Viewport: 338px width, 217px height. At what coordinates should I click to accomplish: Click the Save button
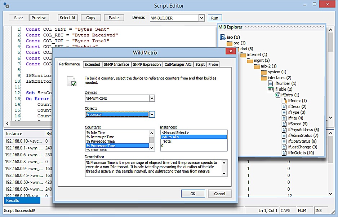click(18, 18)
